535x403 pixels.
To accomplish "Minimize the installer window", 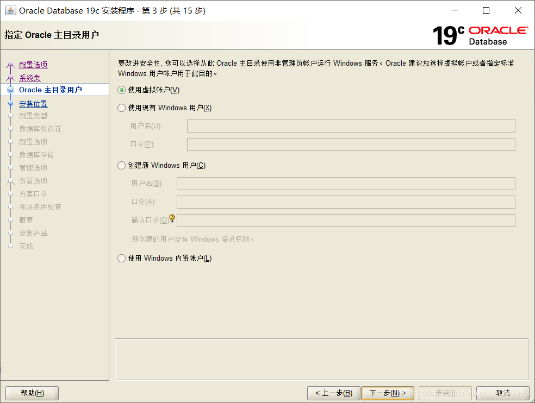I will coord(455,10).
